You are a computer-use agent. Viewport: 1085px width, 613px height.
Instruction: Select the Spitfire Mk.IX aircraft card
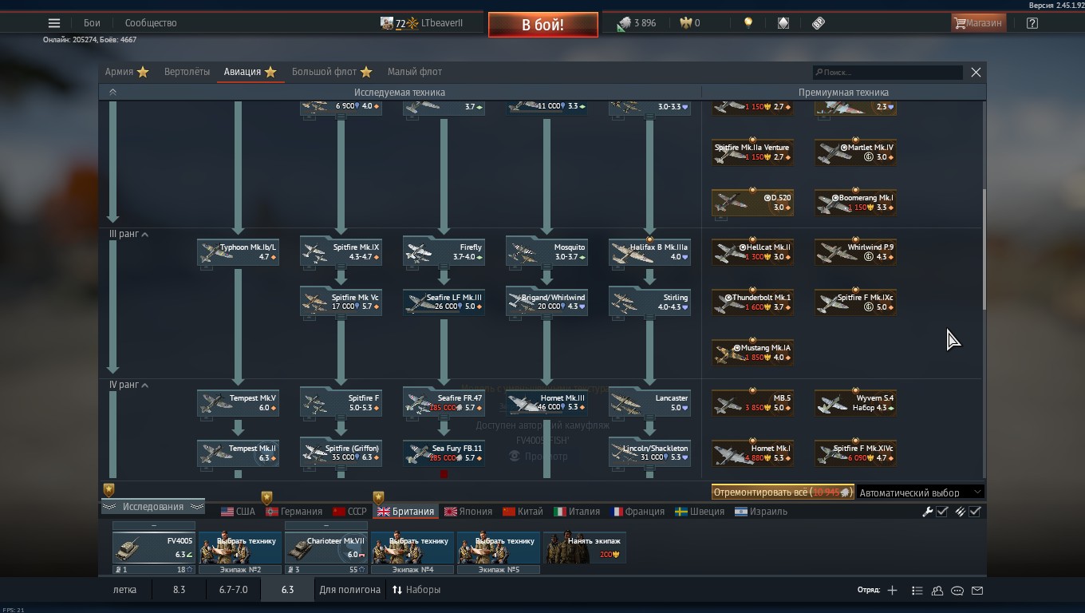click(341, 251)
